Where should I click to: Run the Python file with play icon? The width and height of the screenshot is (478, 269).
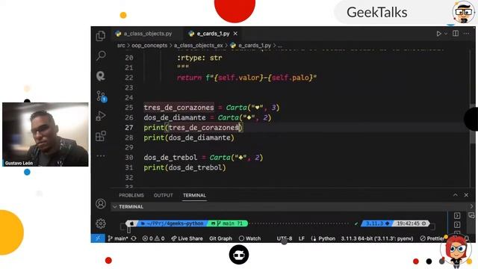point(438,34)
